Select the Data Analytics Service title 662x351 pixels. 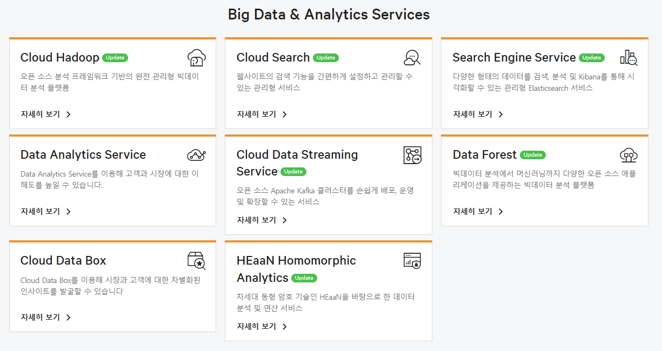click(83, 155)
